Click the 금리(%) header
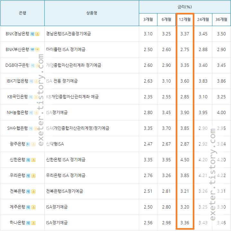 (185, 7)
